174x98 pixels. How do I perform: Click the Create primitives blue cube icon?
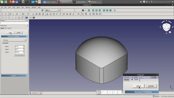click(26, 17)
